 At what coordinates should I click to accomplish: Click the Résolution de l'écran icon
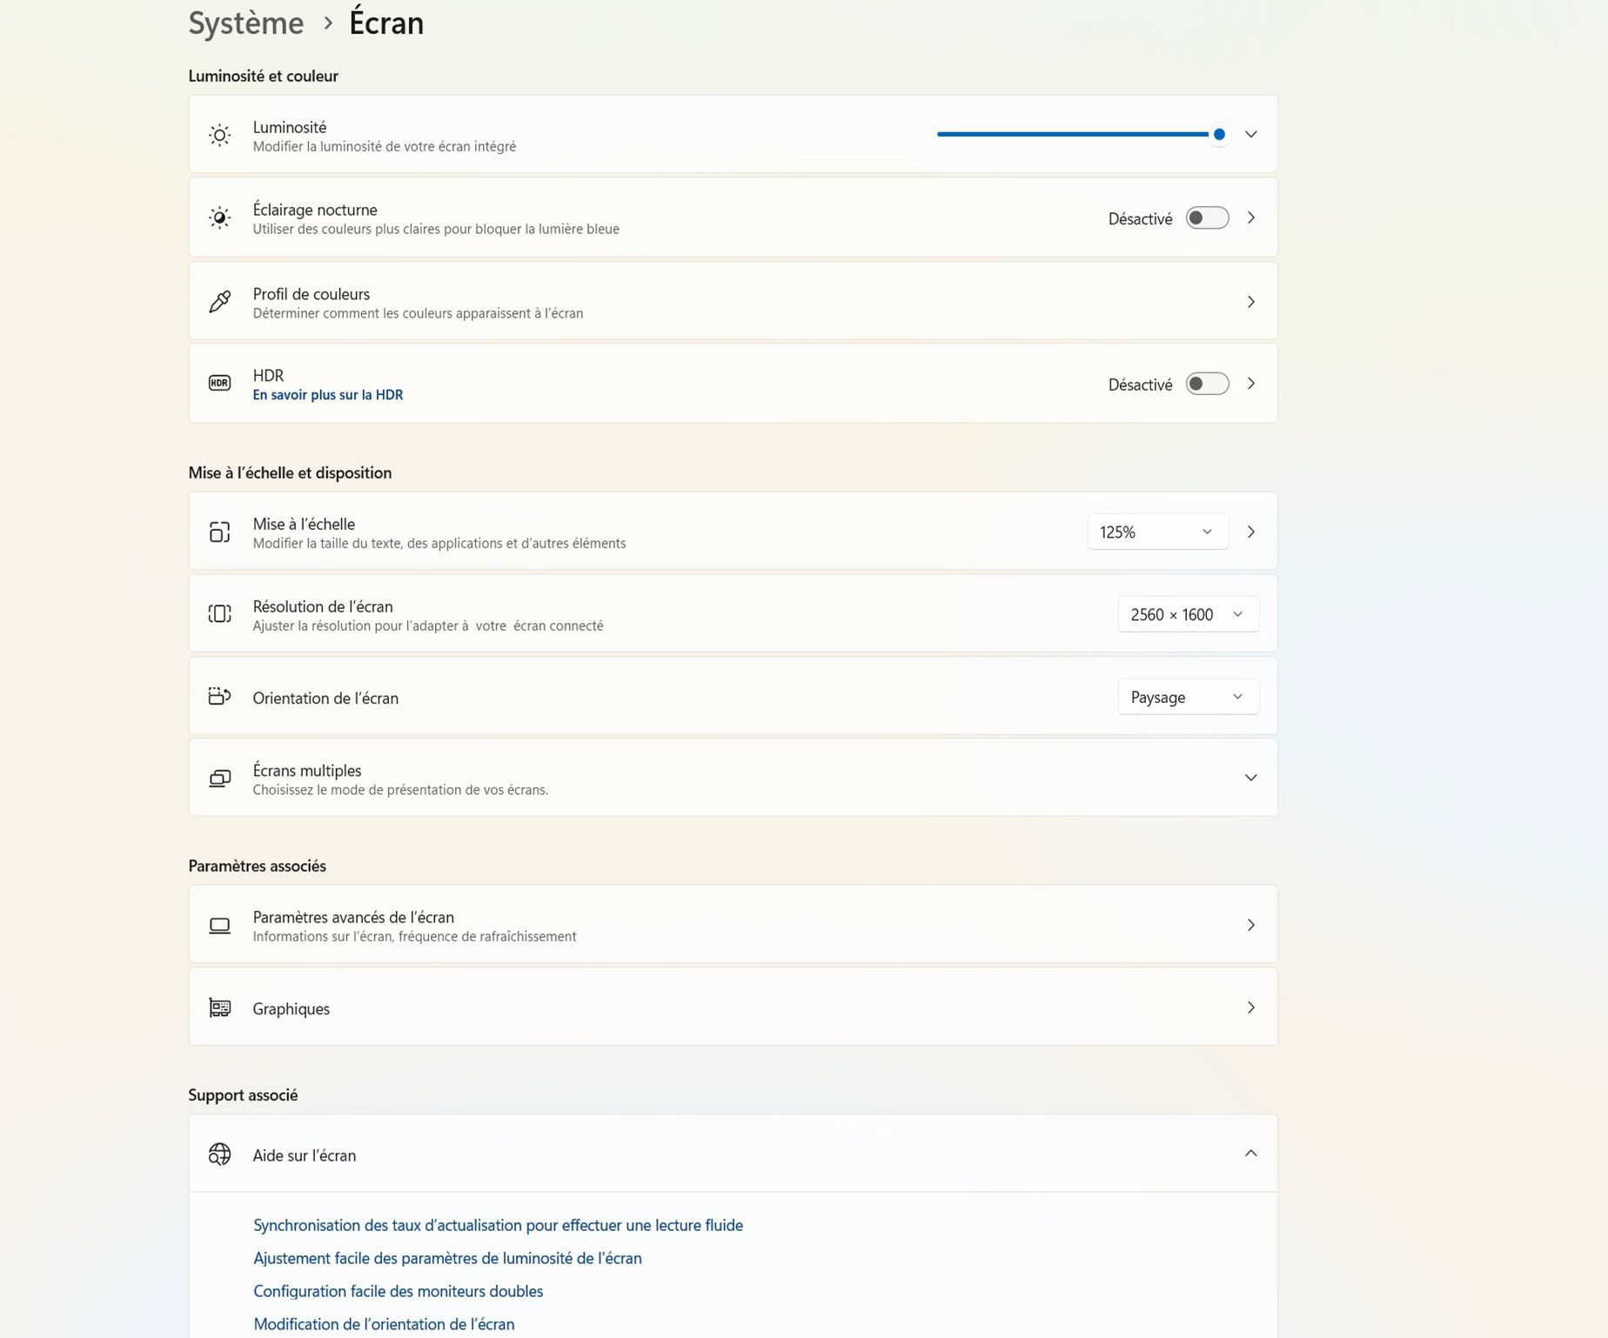pos(219,614)
